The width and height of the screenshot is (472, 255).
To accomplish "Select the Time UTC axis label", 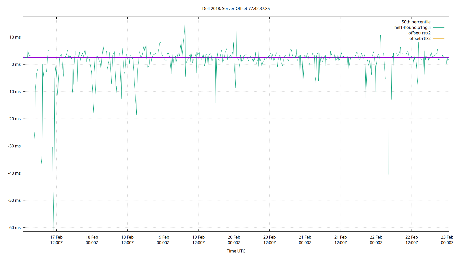I will click(x=235, y=251).
